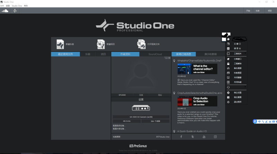This screenshot has width=277, height=154.
Task: Expand the 工程相关 submenu arrow
Action: [x=245, y=53]
